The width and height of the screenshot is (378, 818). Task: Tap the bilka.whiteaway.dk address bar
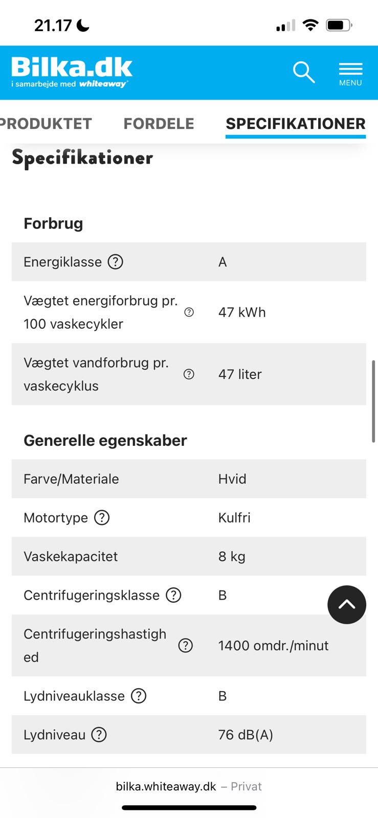pyautogui.click(x=189, y=786)
